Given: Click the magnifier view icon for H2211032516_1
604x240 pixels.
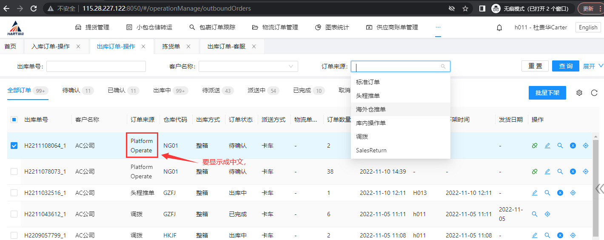Looking at the screenshot, I should click(x=547, y=193).
